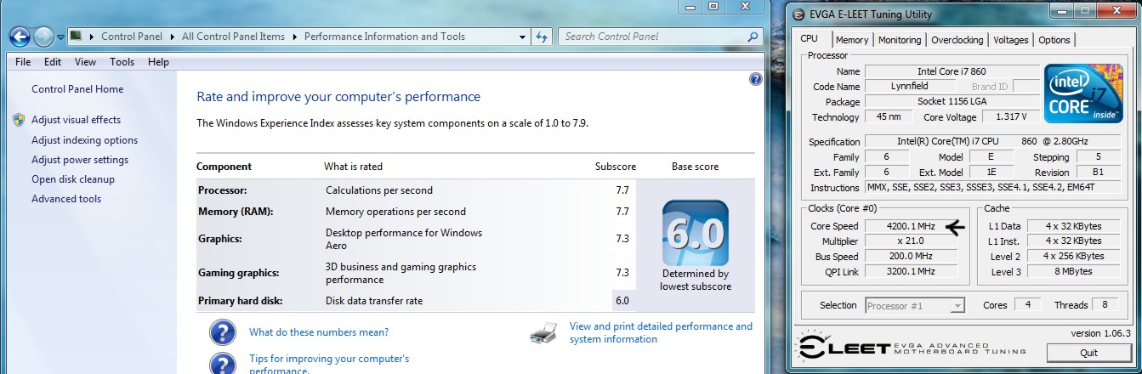Open Adjust power settings link

(80, 160)
